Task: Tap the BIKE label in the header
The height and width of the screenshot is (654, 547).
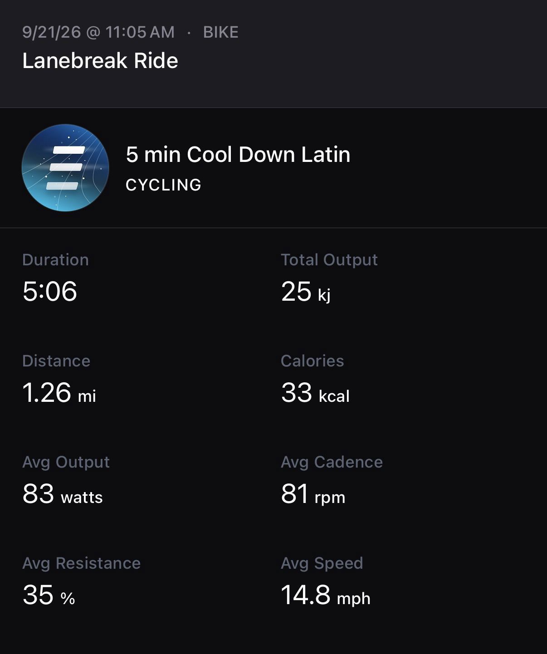Action: [220, 32]
